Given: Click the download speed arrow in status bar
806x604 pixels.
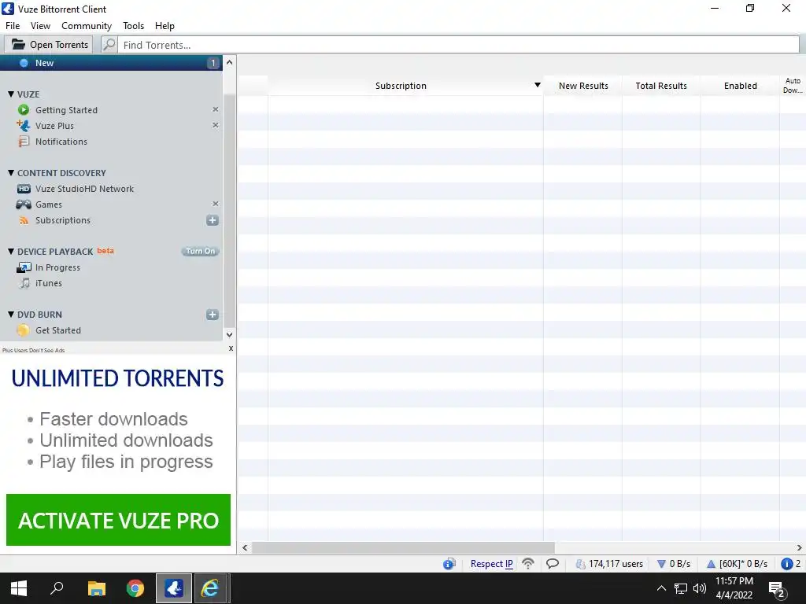Looking at the screenshot, I should click(661, 564).
